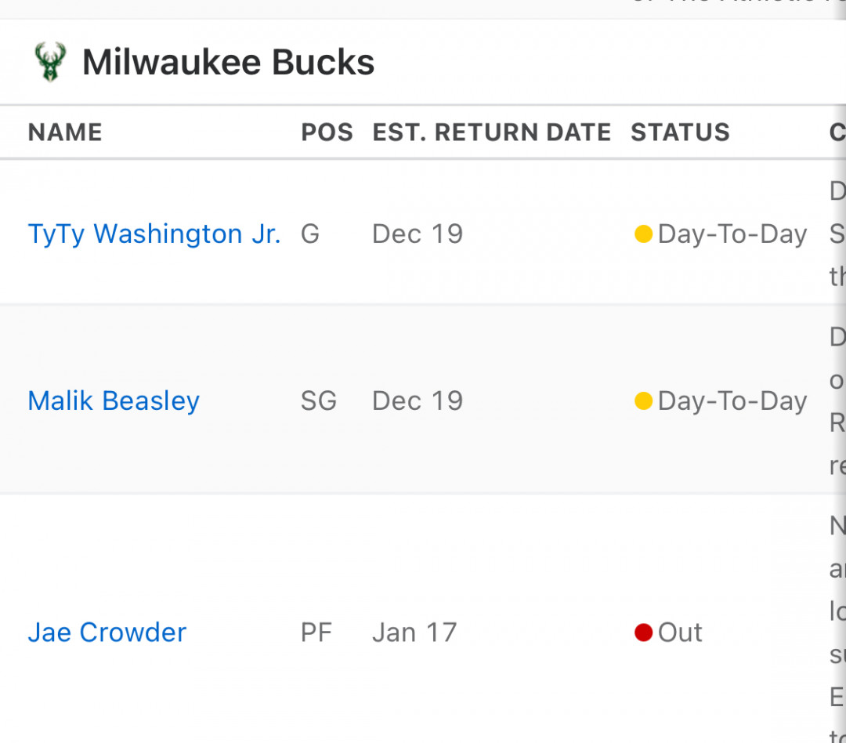Select Day-To-Day status of TyTy Washington Jr.
This screenshot has width=846, height=743.
[x=732, y=234]
